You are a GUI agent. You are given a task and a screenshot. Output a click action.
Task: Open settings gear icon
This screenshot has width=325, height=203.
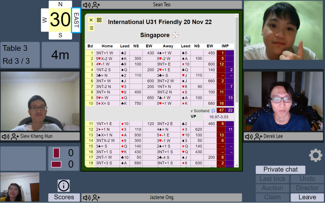[x=316, y=155]
